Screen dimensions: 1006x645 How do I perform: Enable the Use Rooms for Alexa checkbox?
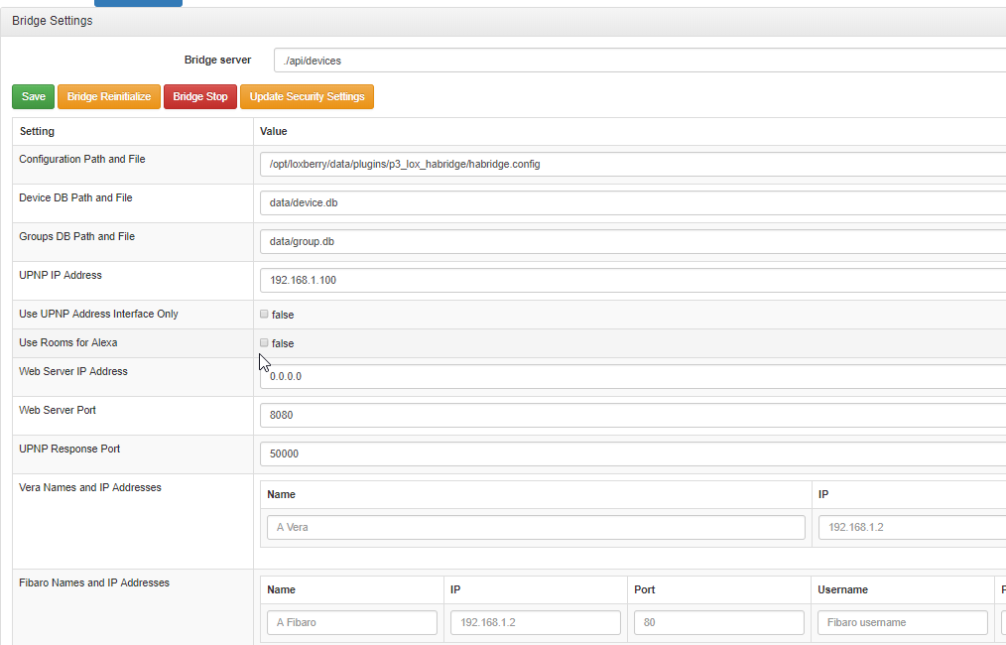264,342
